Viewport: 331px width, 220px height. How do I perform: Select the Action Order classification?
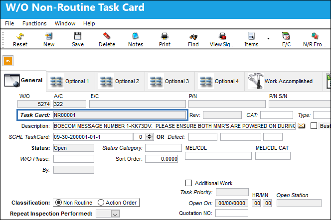pyautogui.click(x=101, y=203)
